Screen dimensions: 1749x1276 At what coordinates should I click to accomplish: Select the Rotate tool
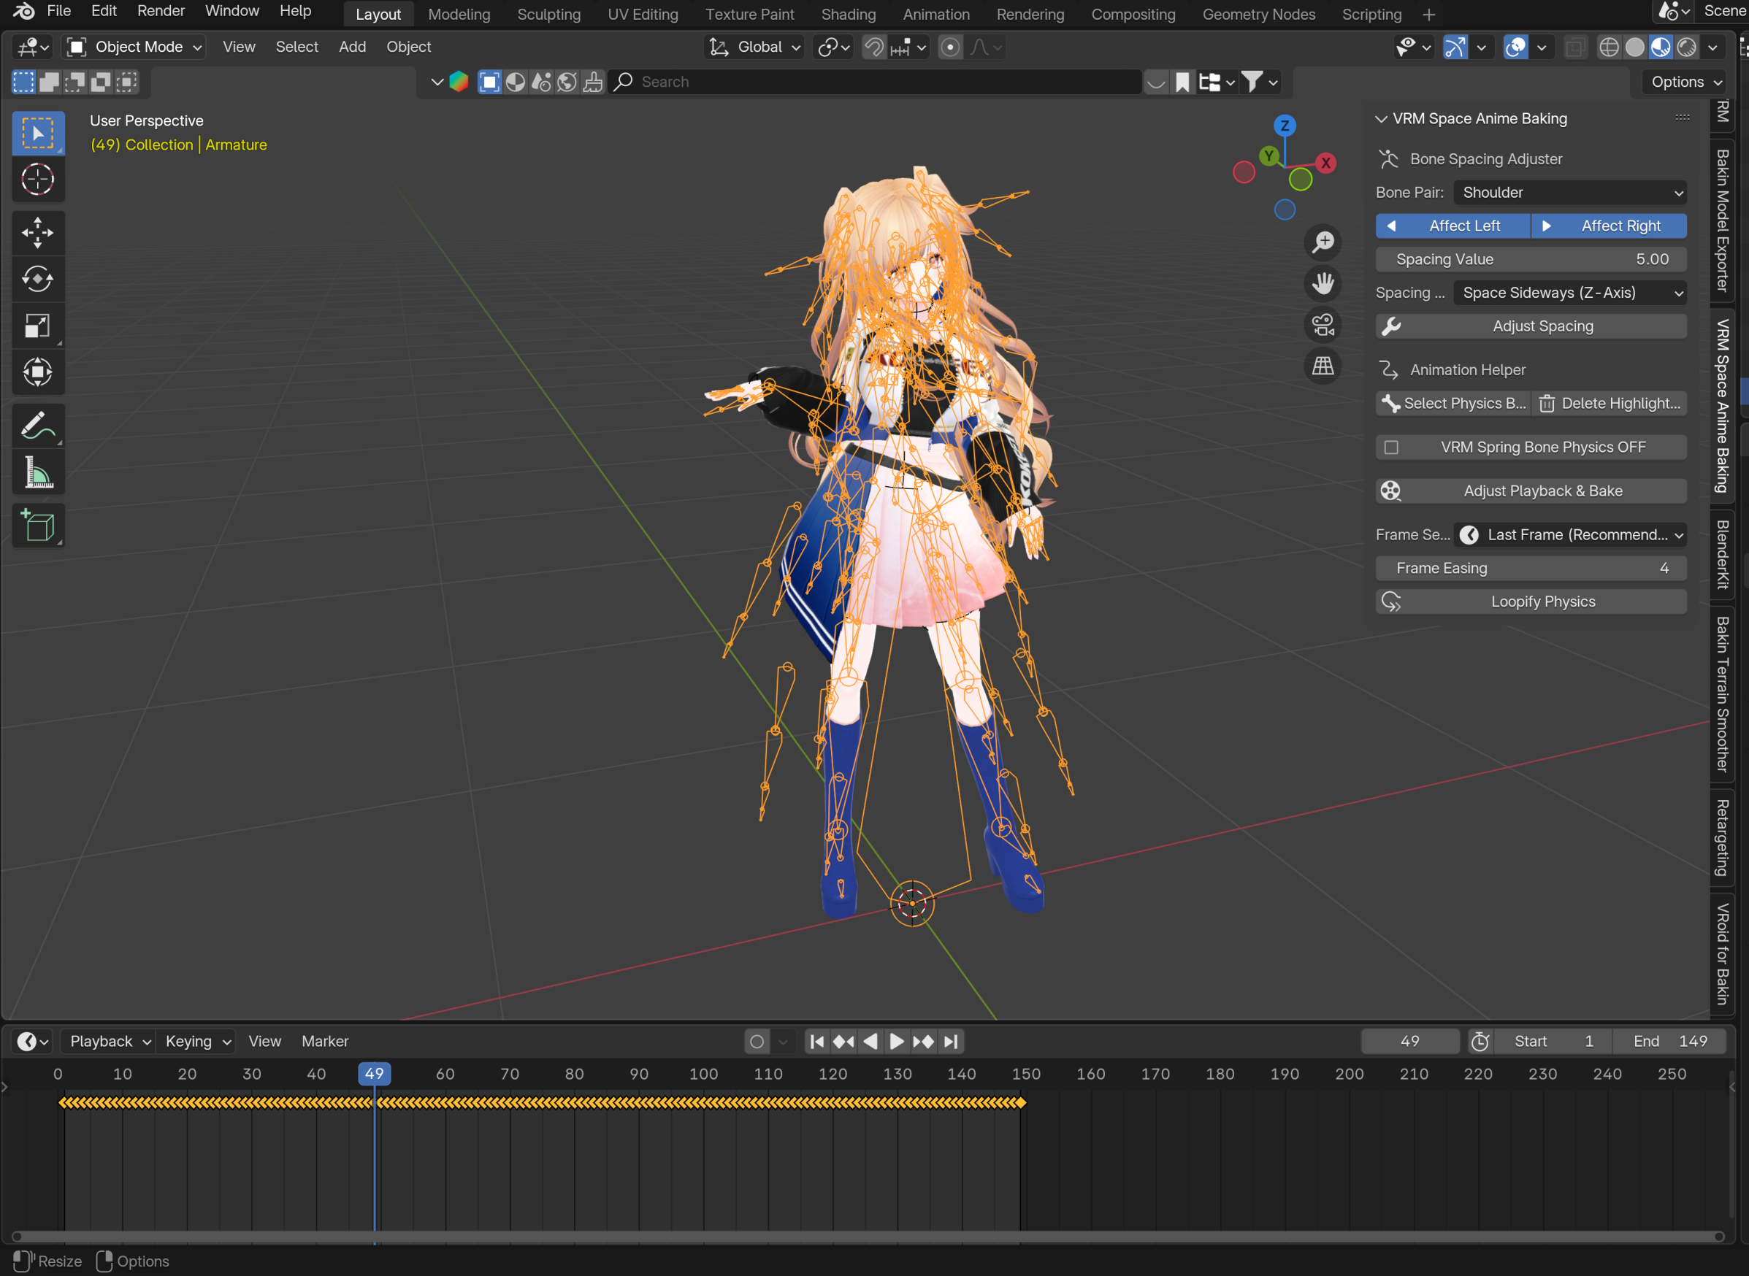coord(37,279)
